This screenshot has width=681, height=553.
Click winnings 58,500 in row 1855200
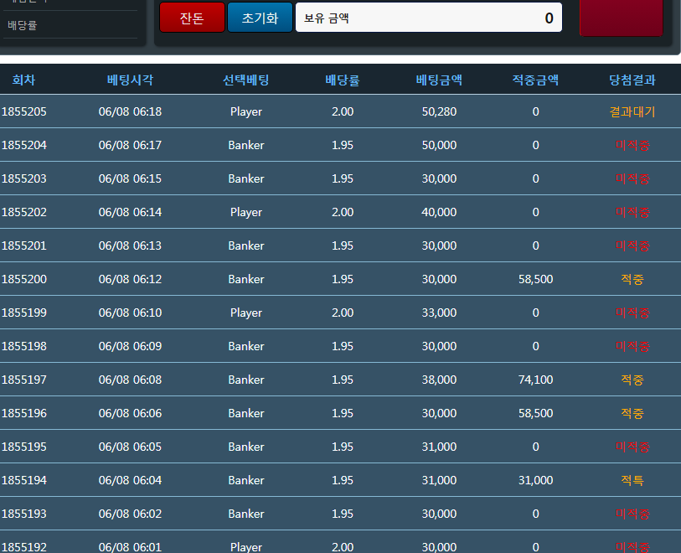point(535,279)
